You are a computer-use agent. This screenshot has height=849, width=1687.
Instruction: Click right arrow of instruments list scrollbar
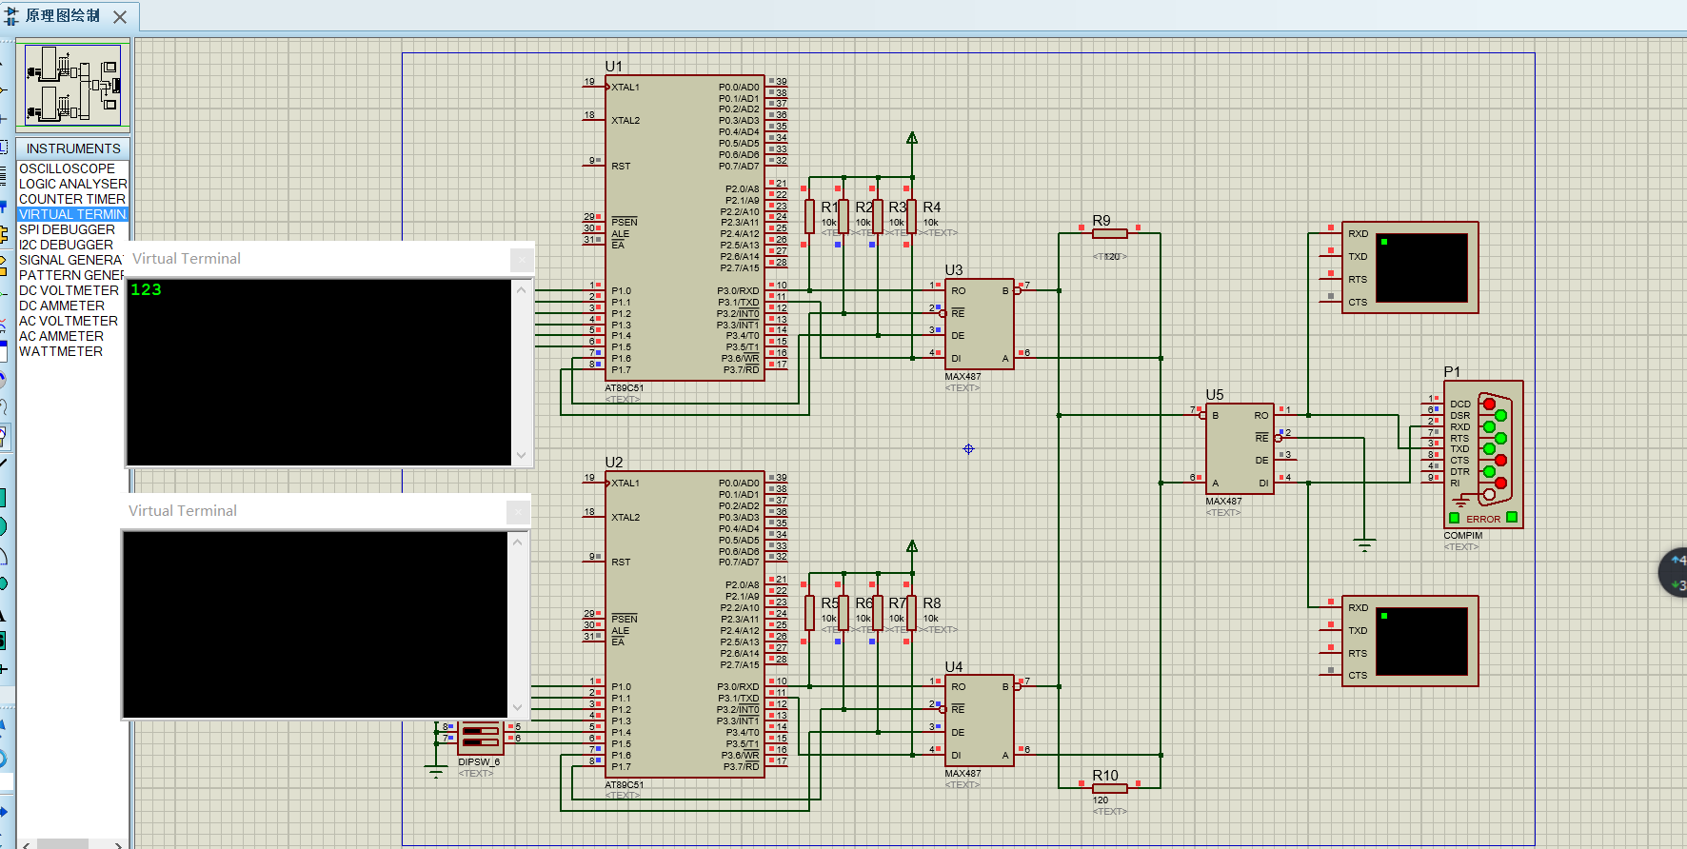118,844
